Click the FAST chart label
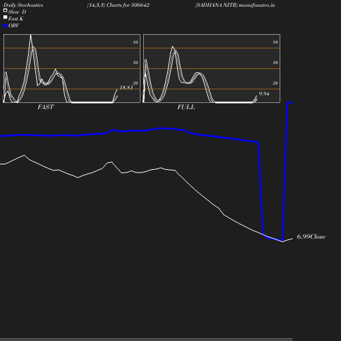The height and width of the screenshot is (341, 341). tap(46, 107)
